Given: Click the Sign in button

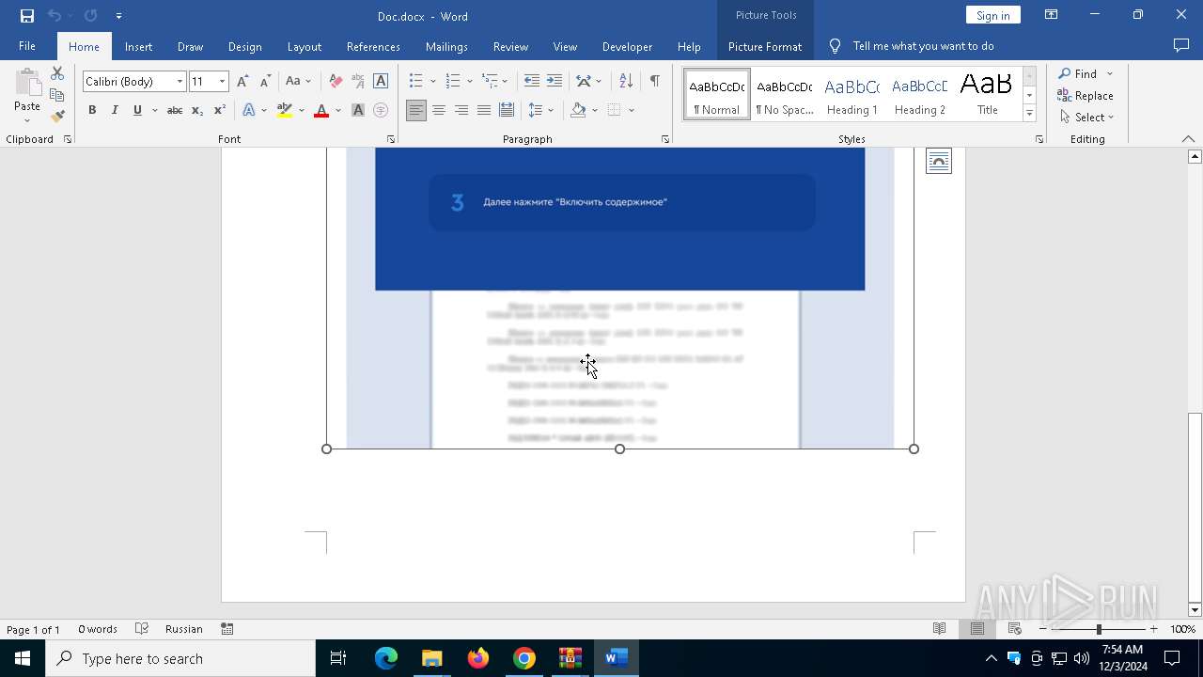Looking at the screenshot, I should 992,15.
